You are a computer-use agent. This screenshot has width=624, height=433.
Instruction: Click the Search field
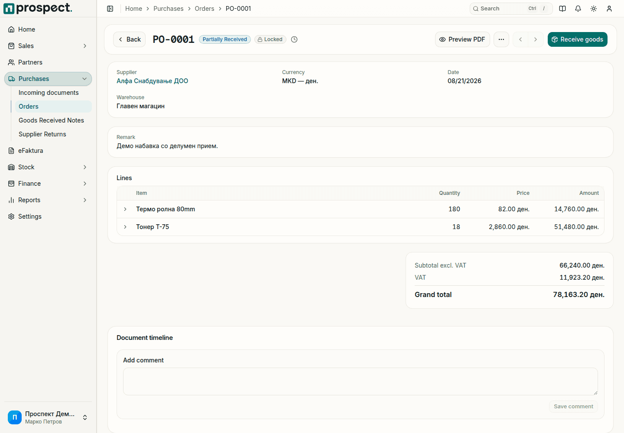[511, 9]
